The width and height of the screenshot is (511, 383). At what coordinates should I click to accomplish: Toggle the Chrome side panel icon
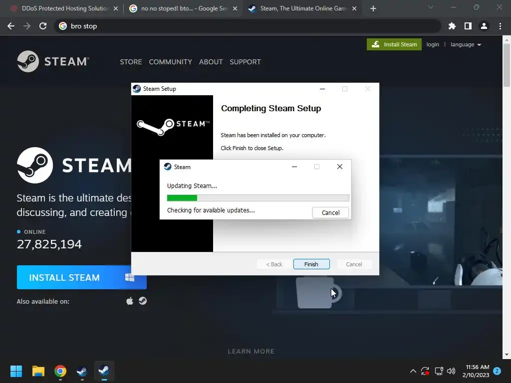tap(468, 26)
